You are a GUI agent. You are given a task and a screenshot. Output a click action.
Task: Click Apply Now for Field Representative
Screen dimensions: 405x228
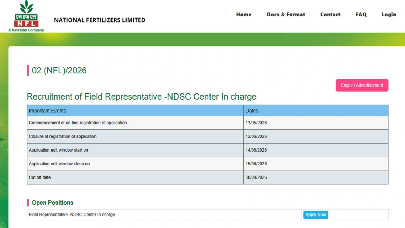click(316, 214)
